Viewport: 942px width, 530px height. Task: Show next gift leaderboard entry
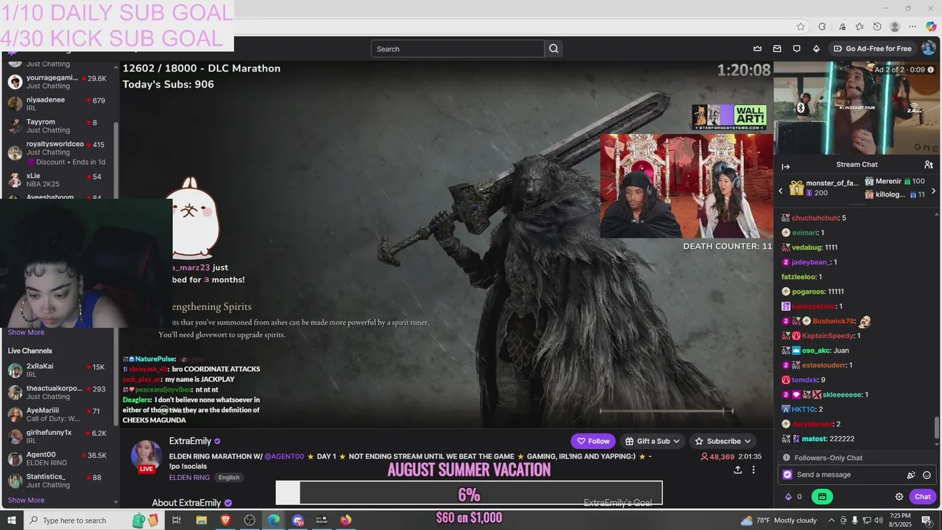[x=933, y=191]
